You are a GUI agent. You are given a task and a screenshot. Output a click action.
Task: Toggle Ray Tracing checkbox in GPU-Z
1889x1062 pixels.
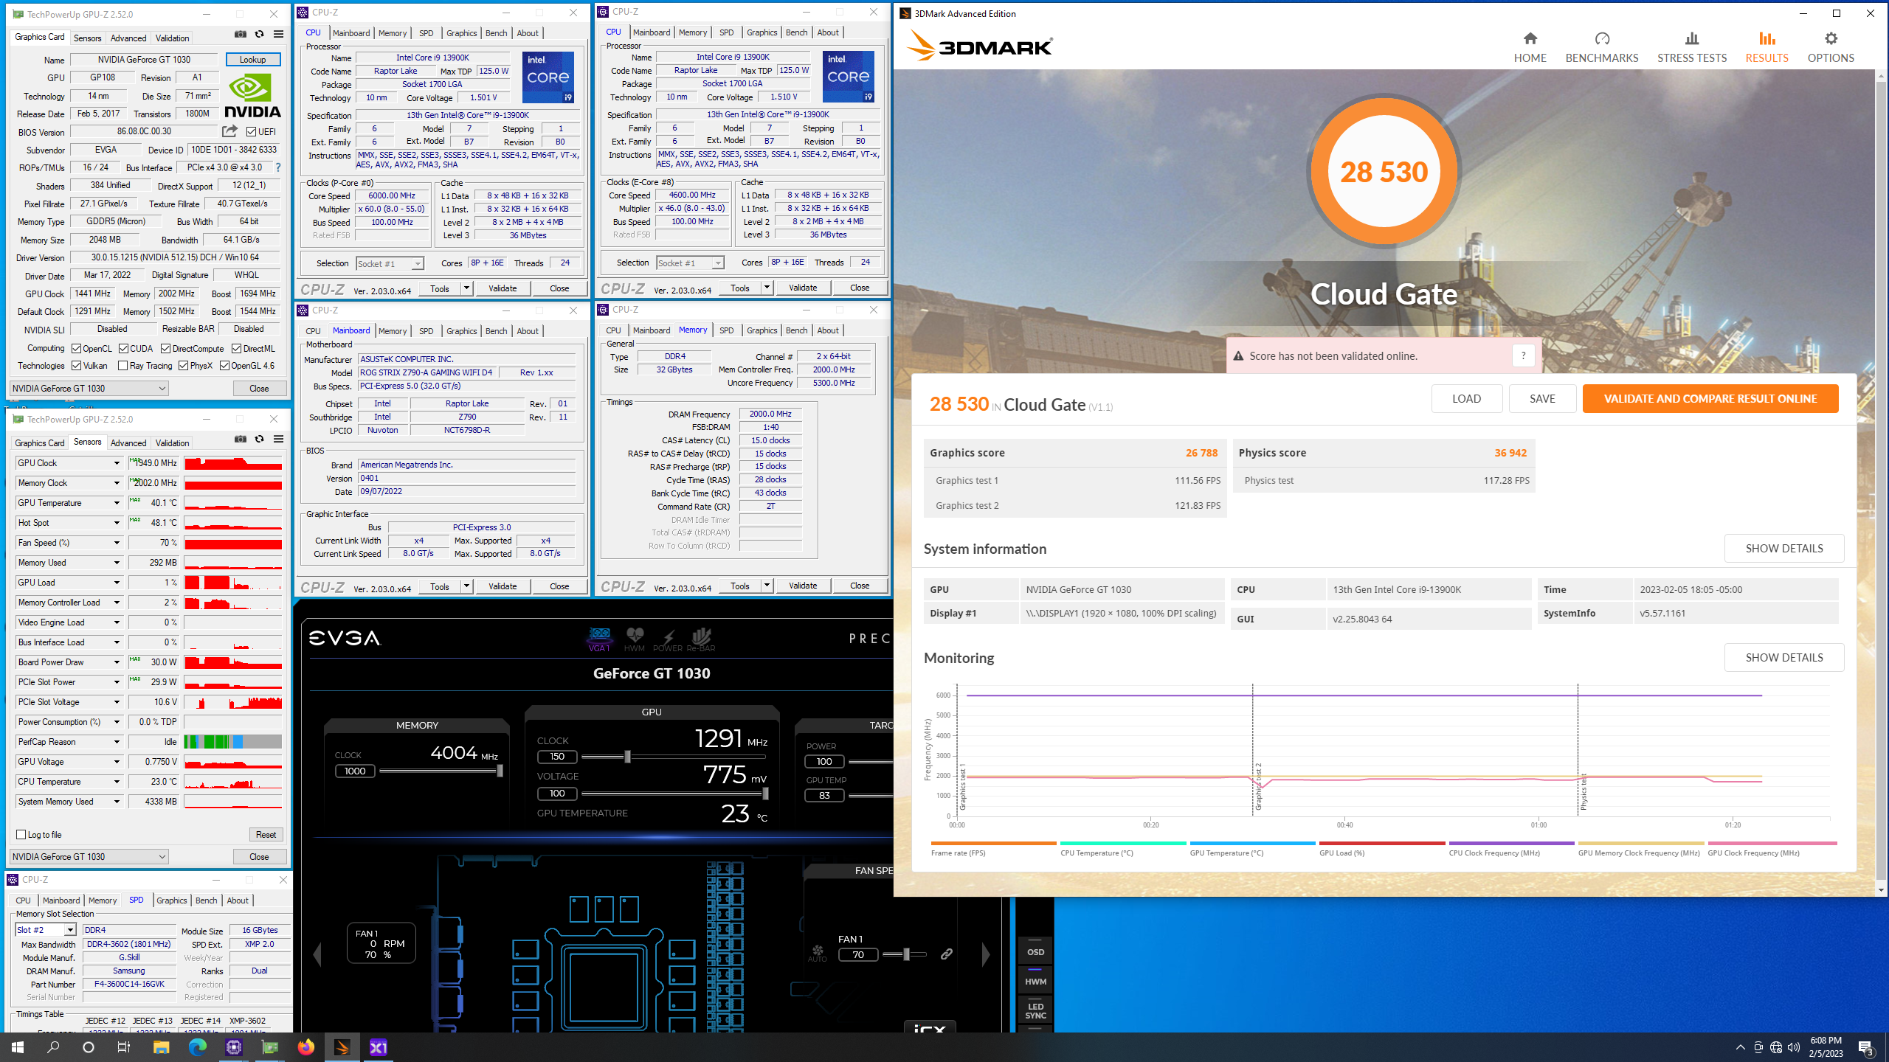(x=122, y=365)
